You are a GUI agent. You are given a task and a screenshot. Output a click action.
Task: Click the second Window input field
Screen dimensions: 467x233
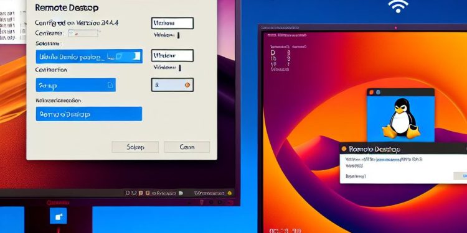pos(172,55)
